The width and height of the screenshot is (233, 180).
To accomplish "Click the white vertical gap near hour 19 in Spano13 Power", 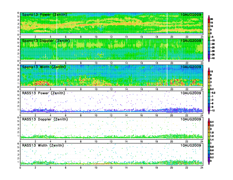I will [167, 23].
